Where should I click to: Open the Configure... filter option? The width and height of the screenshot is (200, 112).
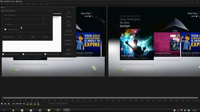pyautogui.click(x=69, y=44)
